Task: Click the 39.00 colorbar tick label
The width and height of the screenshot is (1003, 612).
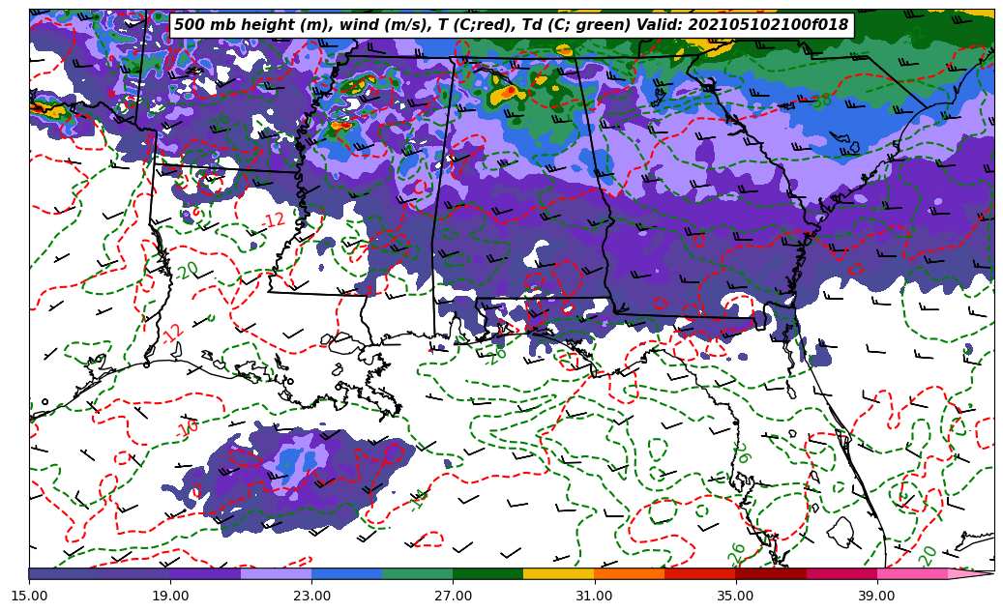Action: (x=876, y=597)
